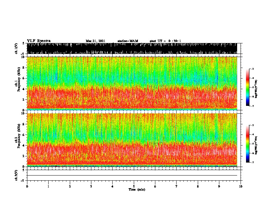271x209 pixels.
Task: Click the black ch.1 voltage waveform strip
Action: click(132, 48)
